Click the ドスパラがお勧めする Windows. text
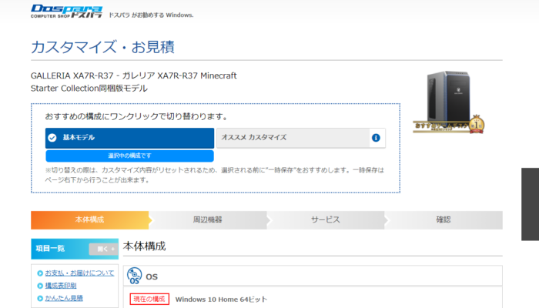539x308 pixels. 151,15
